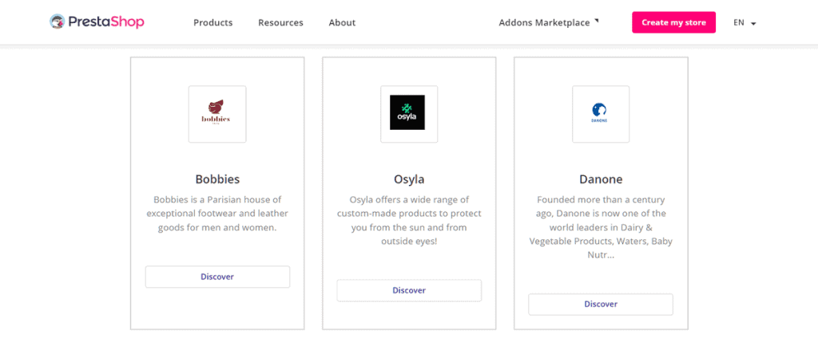Discover the Osyla store
Viewport: 818px width, 342px height.
click(x=409, y=290)
